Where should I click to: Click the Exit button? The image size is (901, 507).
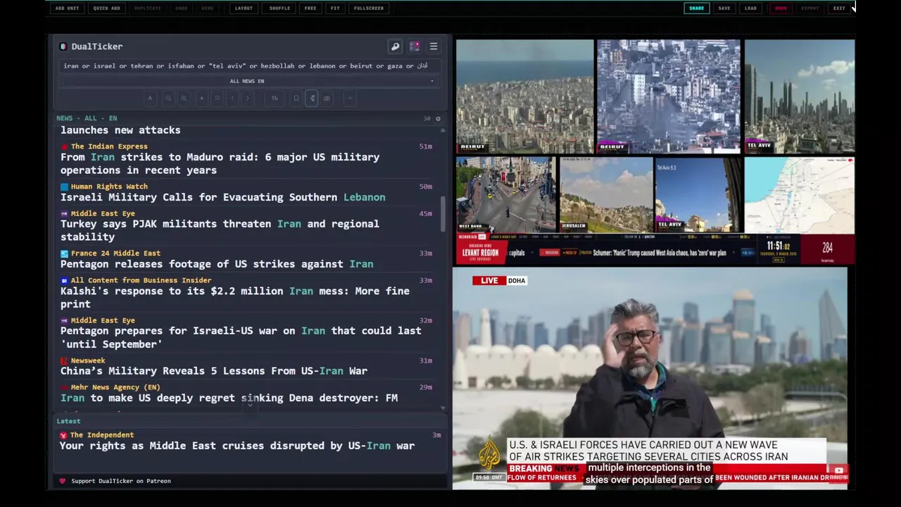(839, 8)
